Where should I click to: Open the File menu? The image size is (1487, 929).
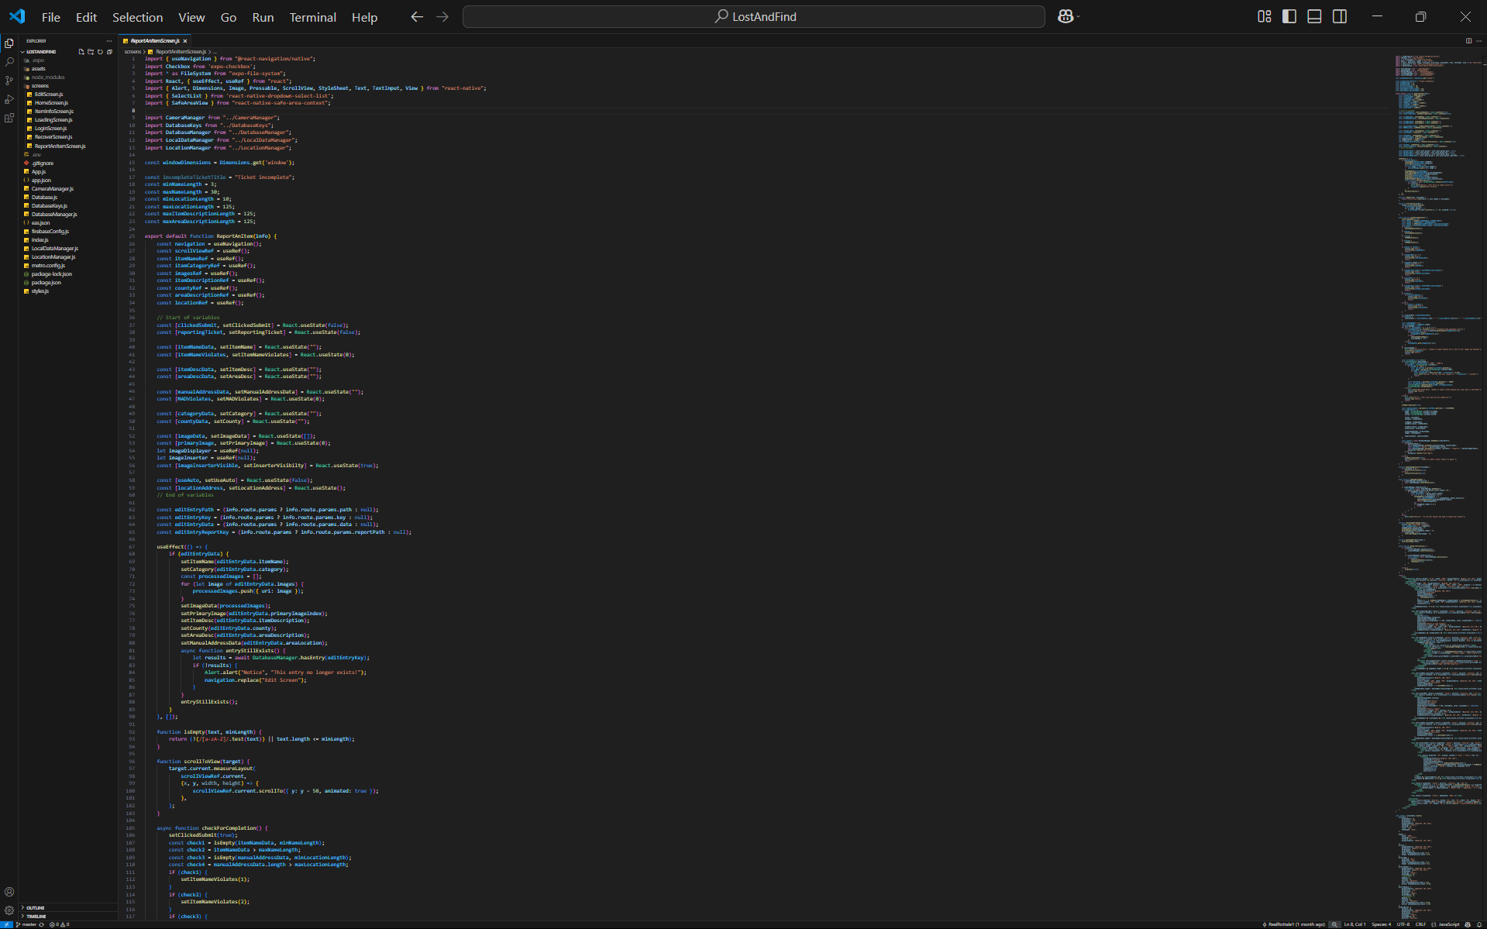(x=51, y=17)
